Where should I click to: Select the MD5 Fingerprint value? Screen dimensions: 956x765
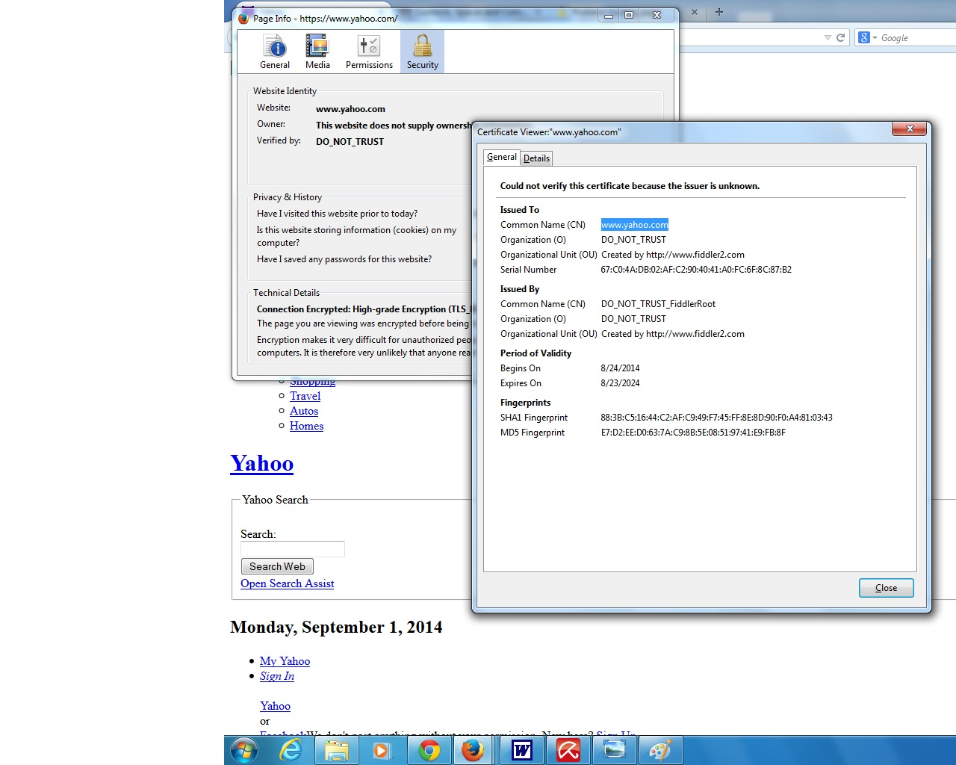tap(693, 433)
